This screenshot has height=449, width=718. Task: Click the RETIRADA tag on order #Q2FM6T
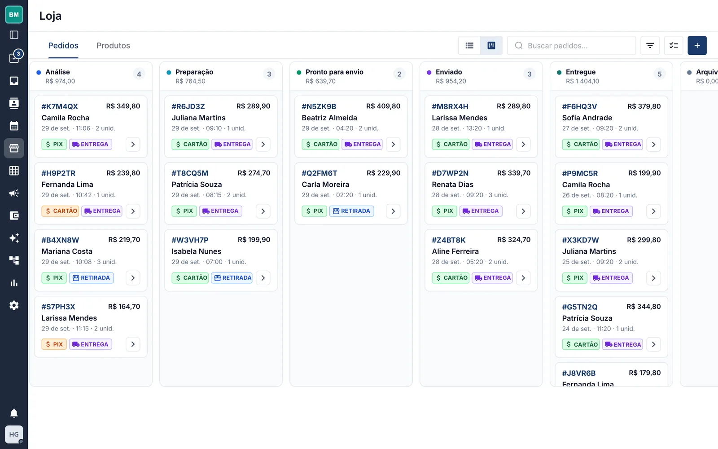[351, 211]
